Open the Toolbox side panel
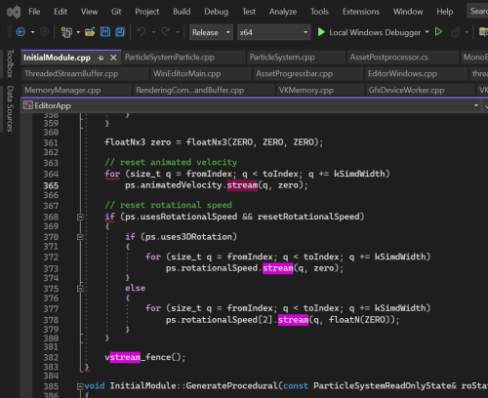 (10, 63)
